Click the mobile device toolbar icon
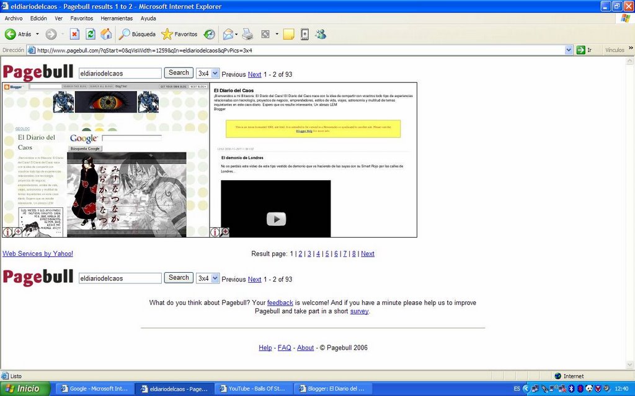635x396 pixels. (305, 35)
